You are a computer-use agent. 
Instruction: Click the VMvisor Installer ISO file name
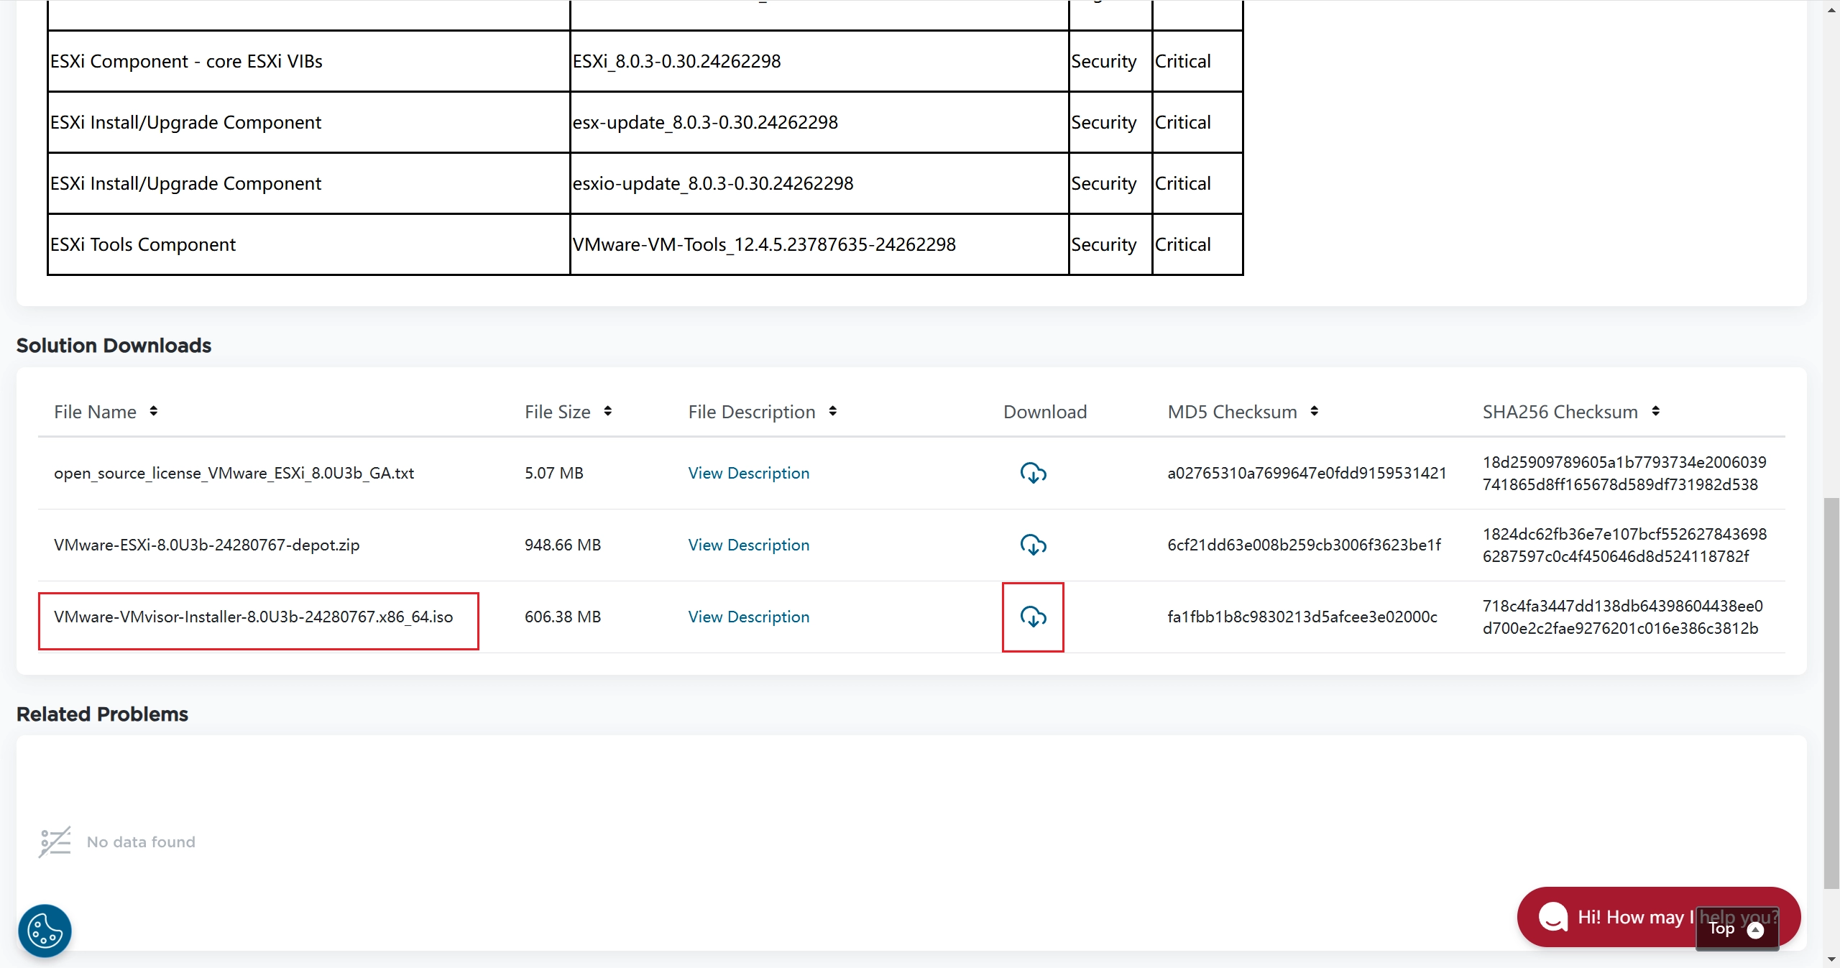[x=253, y=617]
